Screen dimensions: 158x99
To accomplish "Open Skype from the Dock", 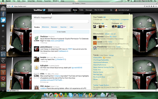I will click(71, 95).
